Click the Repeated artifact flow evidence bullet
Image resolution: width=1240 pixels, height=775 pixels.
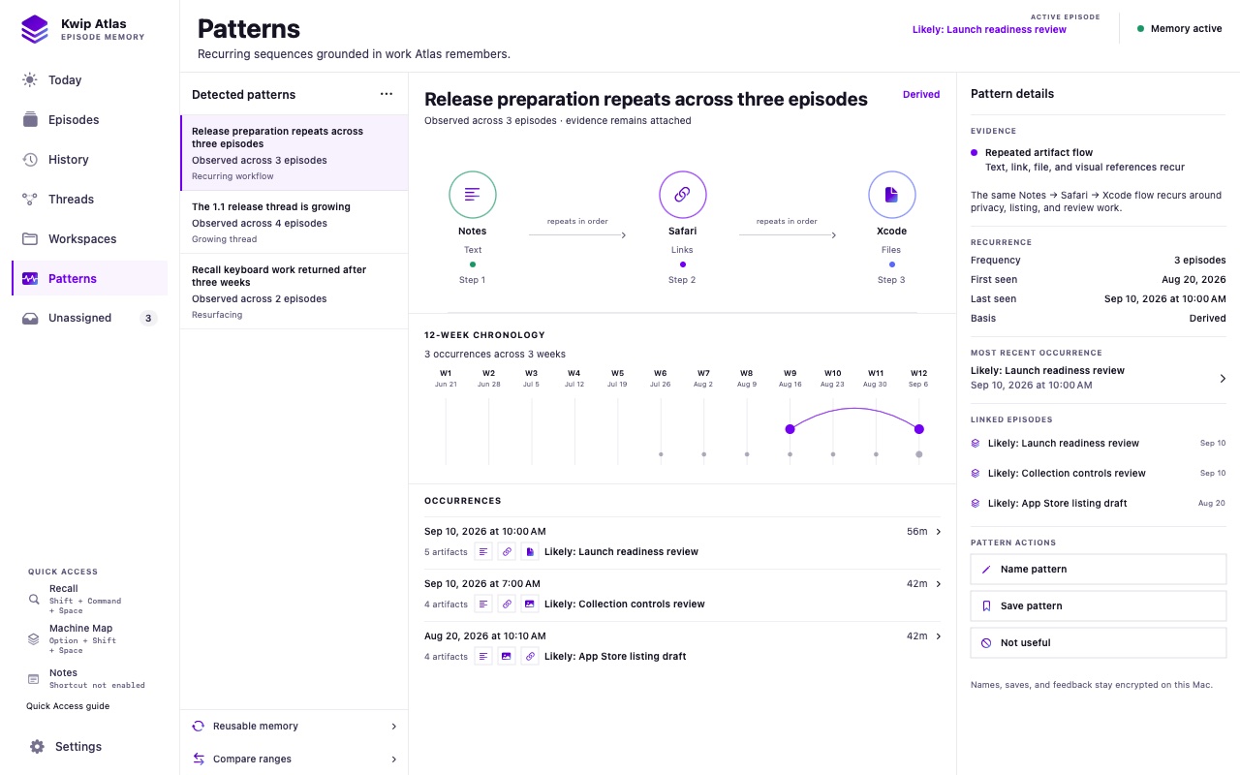click(975, 152)
